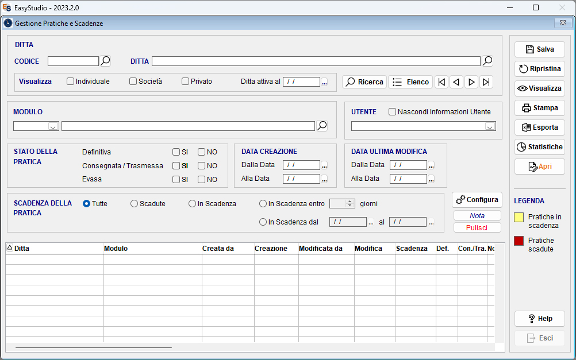Go to the next record arrow

pyautogui.click(x=471, y=82)
